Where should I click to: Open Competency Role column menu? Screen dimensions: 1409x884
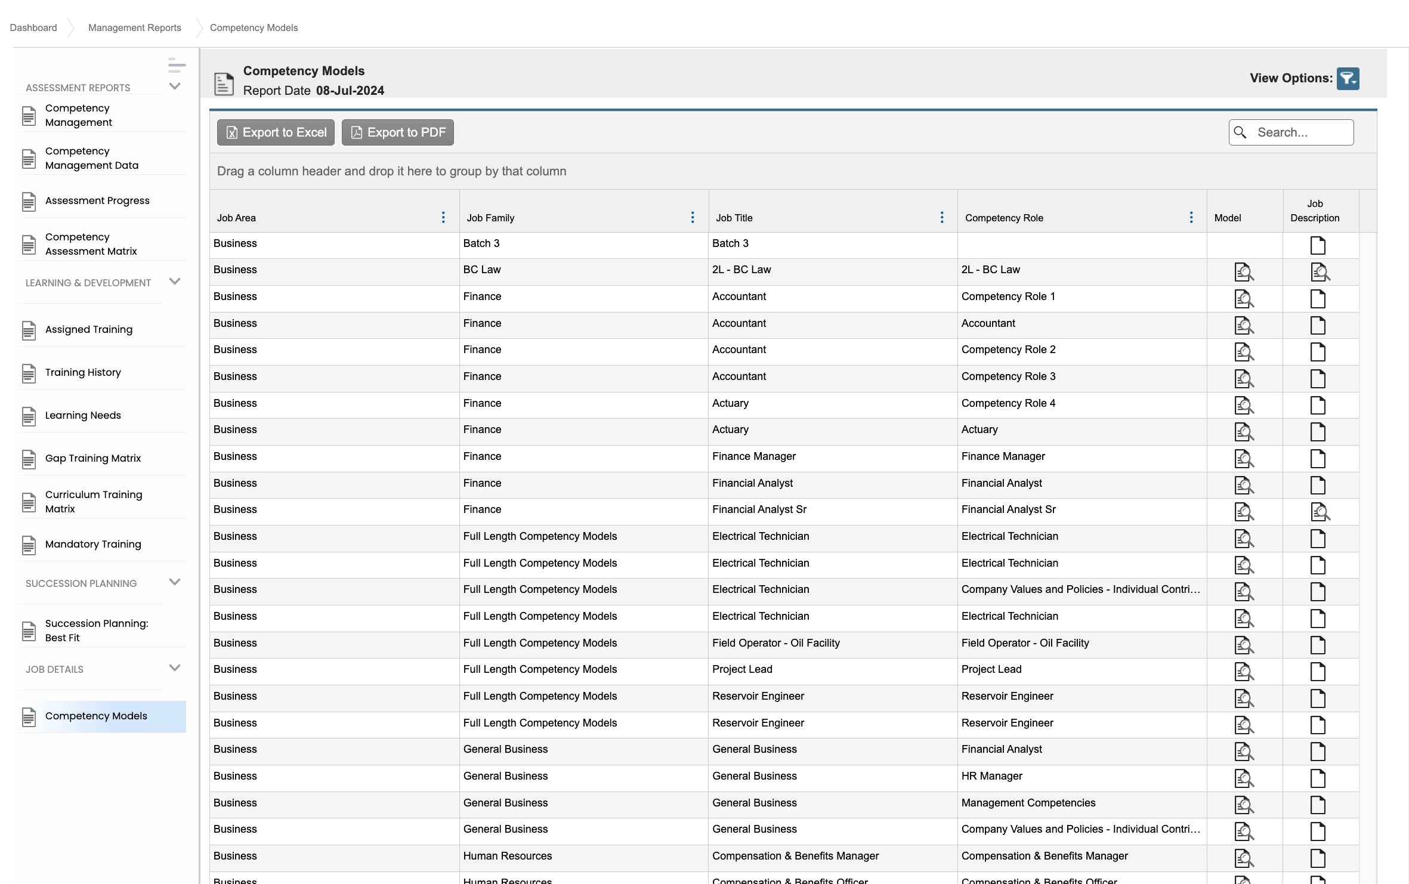[x=1191, y=218]
